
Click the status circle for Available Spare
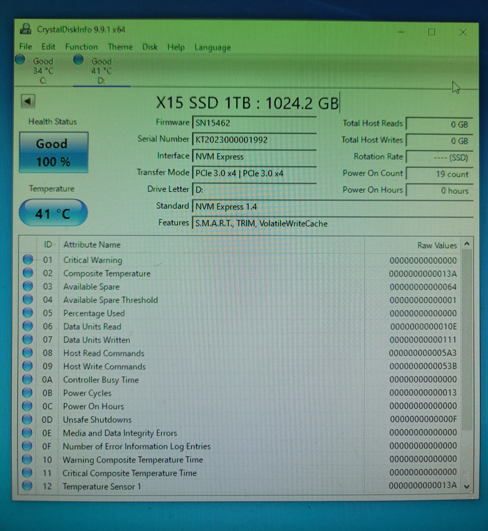click(x=28, y=286)
